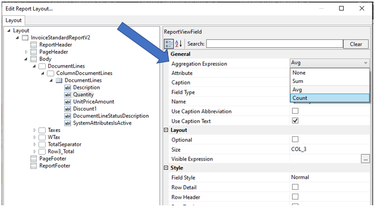Click the COL_3 Size value
Viewport: 374px width, 209px height.
coord(298,149)
